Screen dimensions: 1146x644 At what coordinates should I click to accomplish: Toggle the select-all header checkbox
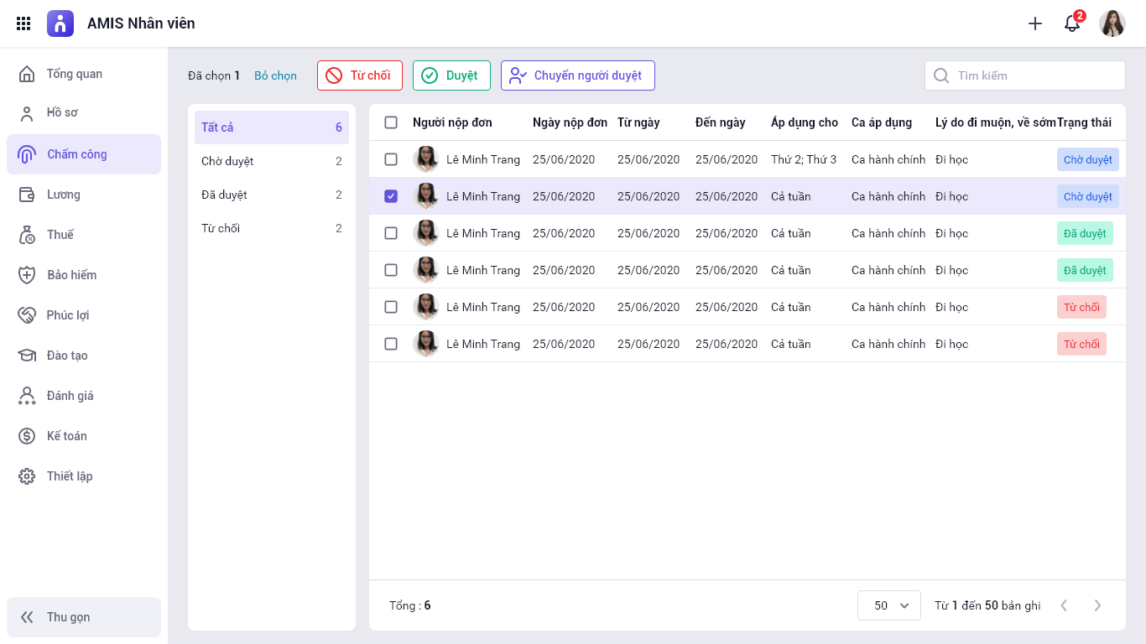pyautogui.click(x=391, y=122)
